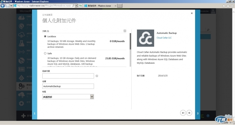
Task: Click the networks sidebar icon with angle brackets
Action: pyautogui.click(x=21, y=52)
